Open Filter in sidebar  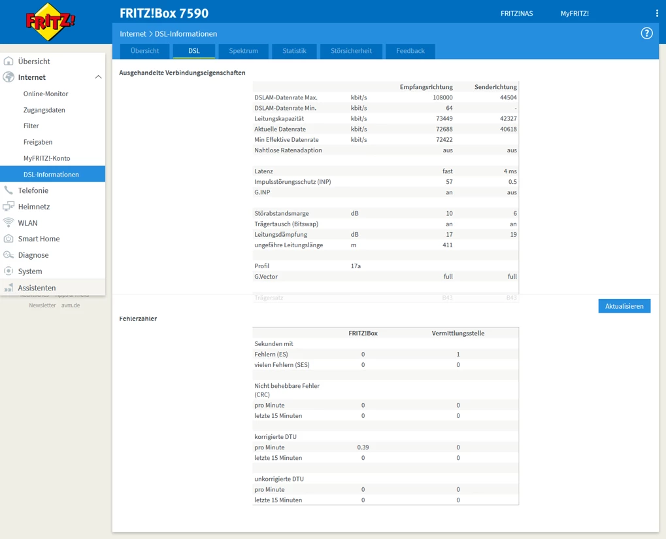tap(31, 126)
